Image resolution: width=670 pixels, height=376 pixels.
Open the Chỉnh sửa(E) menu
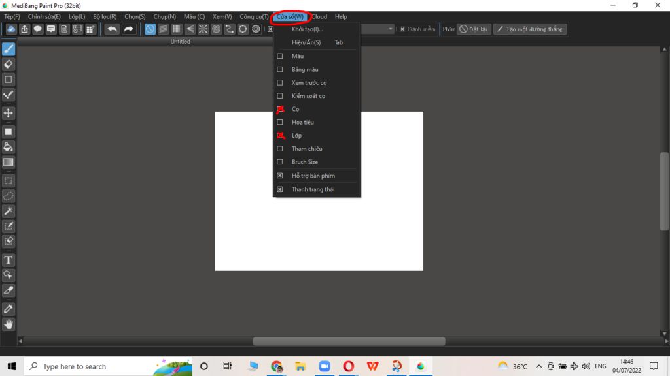[44, 16]
